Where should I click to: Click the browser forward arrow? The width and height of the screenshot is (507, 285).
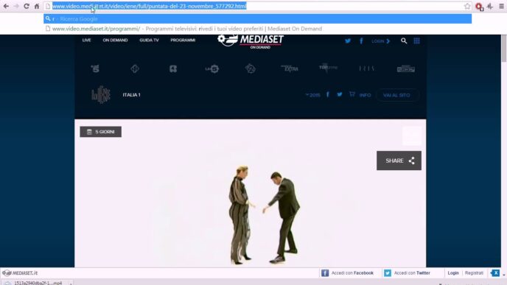(x=16, y=6)
